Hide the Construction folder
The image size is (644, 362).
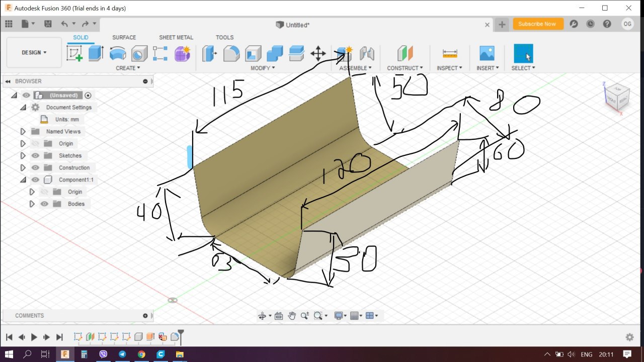coord(35,167)
